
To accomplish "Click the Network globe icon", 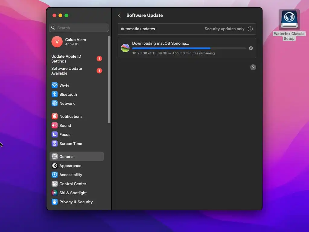I will pyautogui.click(x=55, y=103).
